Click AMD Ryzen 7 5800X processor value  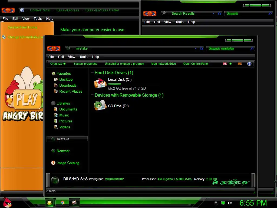pyautogui.click(x=175, y=179)
